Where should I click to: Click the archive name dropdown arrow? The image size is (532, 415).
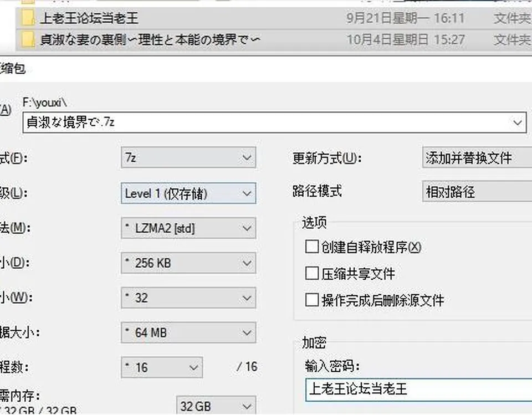point(518,122)
